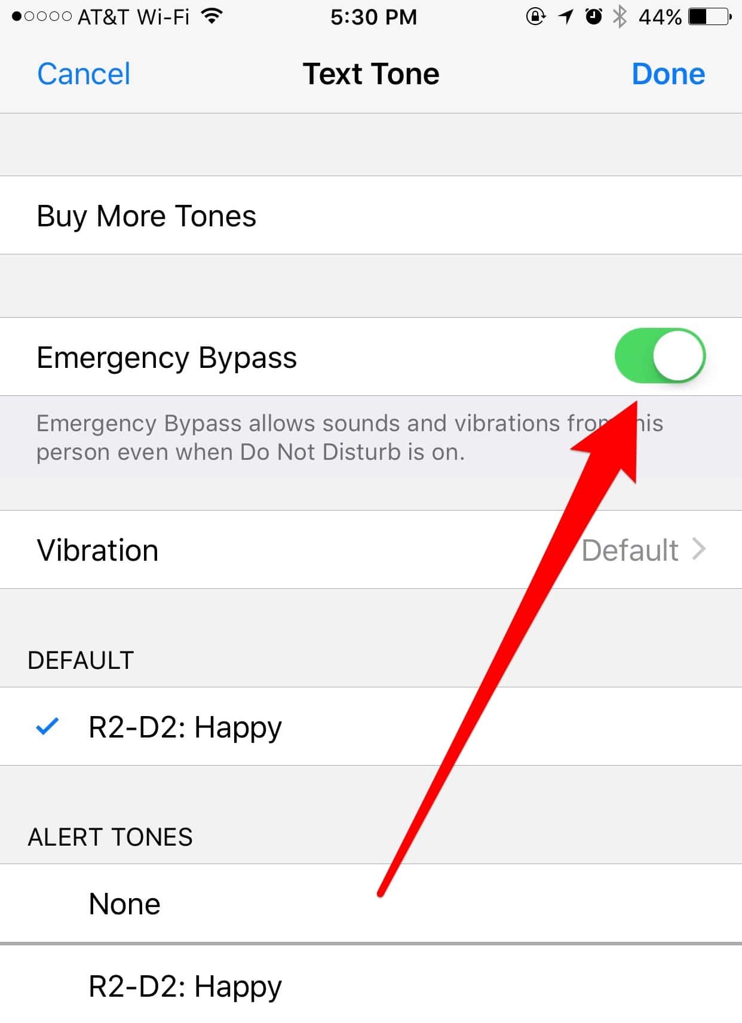Tap the location services arrow icon
The width and height of the screenshot is (742, 1023).
[x=565, y=17]
